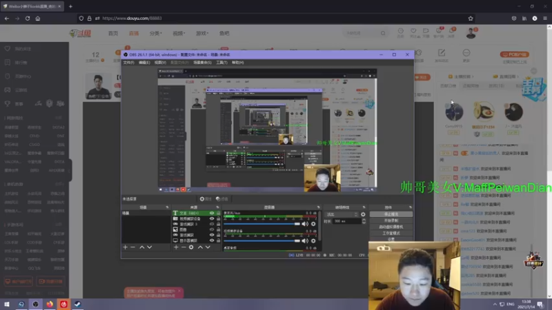Toggle visibility of the second game capture source

tap(212, 235)
